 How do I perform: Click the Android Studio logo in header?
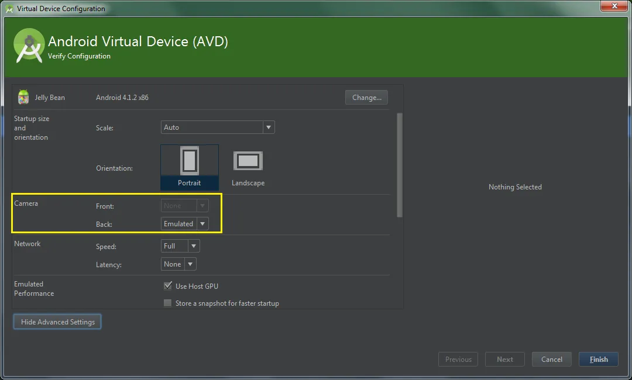tap(29, 46)
